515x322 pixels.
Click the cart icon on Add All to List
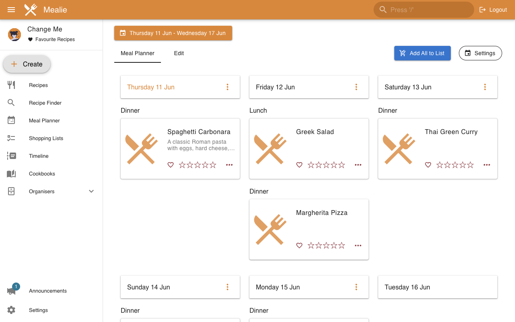pyautogui.click(x=403, y=53)
